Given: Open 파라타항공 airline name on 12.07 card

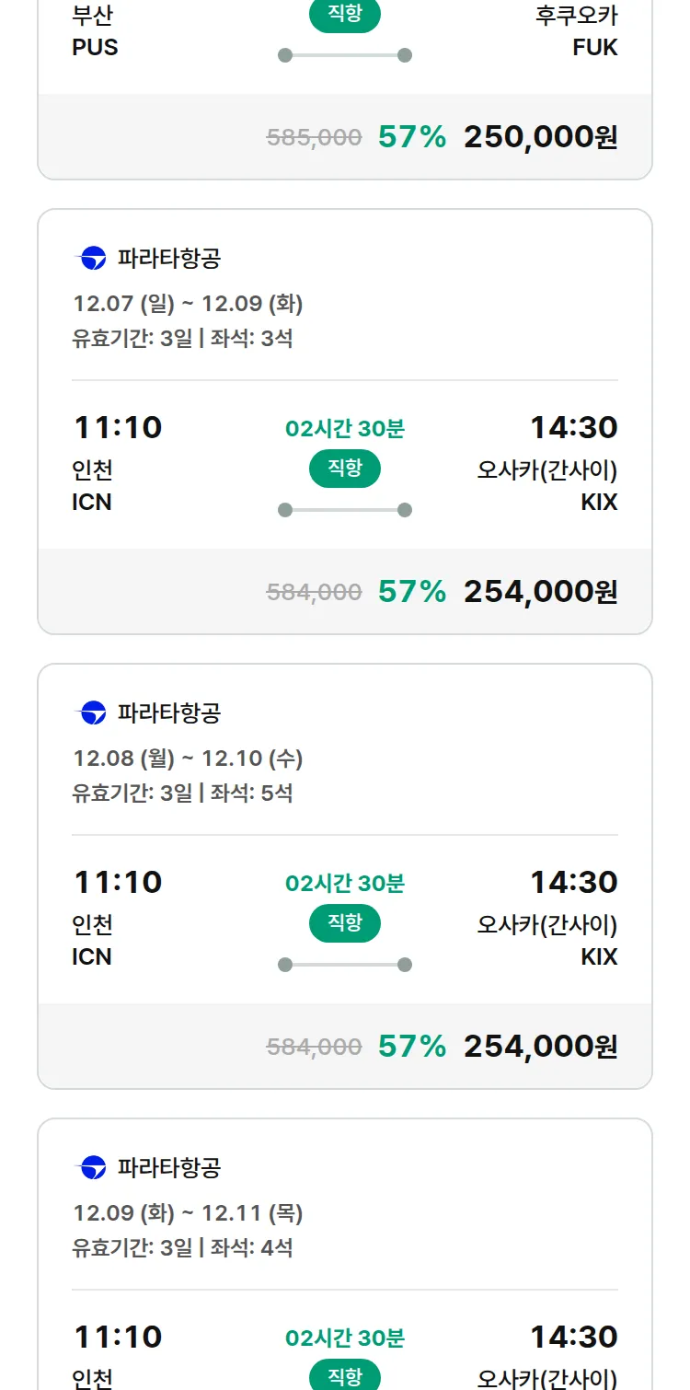Looking at the screenshot, I should click(x=169, y=259).
